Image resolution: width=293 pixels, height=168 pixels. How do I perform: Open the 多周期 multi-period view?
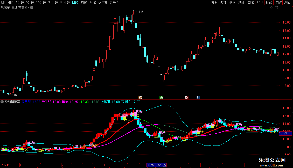tap(103, 2)
